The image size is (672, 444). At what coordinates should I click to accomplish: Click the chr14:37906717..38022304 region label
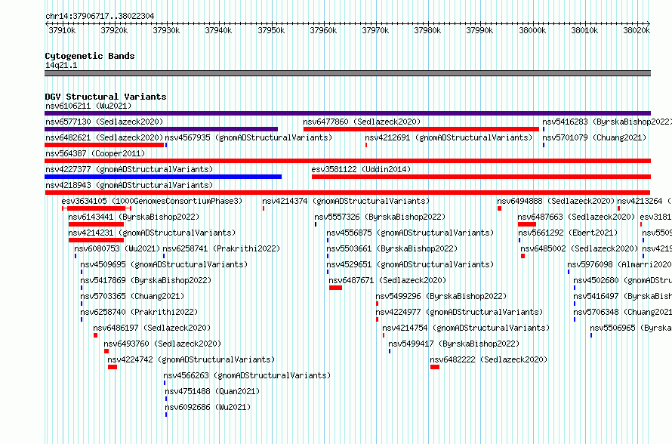100,16
